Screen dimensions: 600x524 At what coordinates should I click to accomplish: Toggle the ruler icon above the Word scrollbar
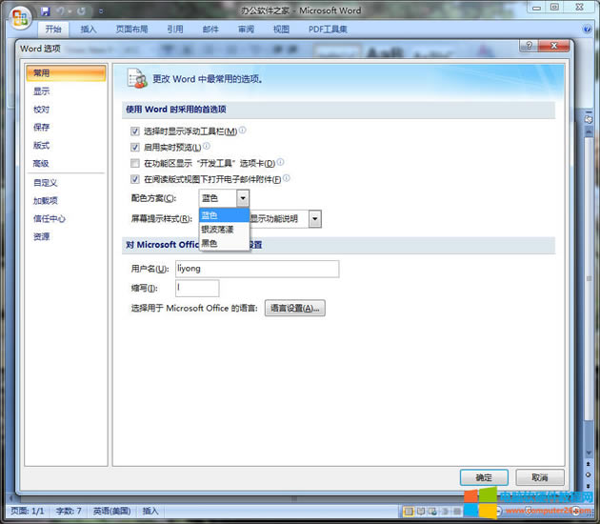click(589, 119)
